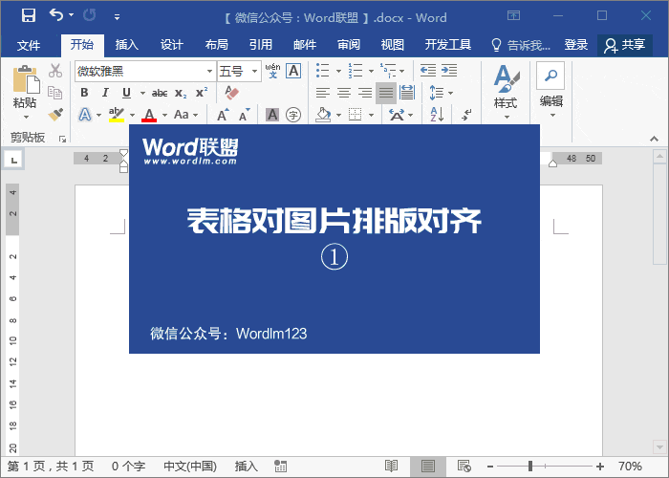Open the 开发工具 tab
Viewport: 669px width, 478px height.
tap(447, 44)
